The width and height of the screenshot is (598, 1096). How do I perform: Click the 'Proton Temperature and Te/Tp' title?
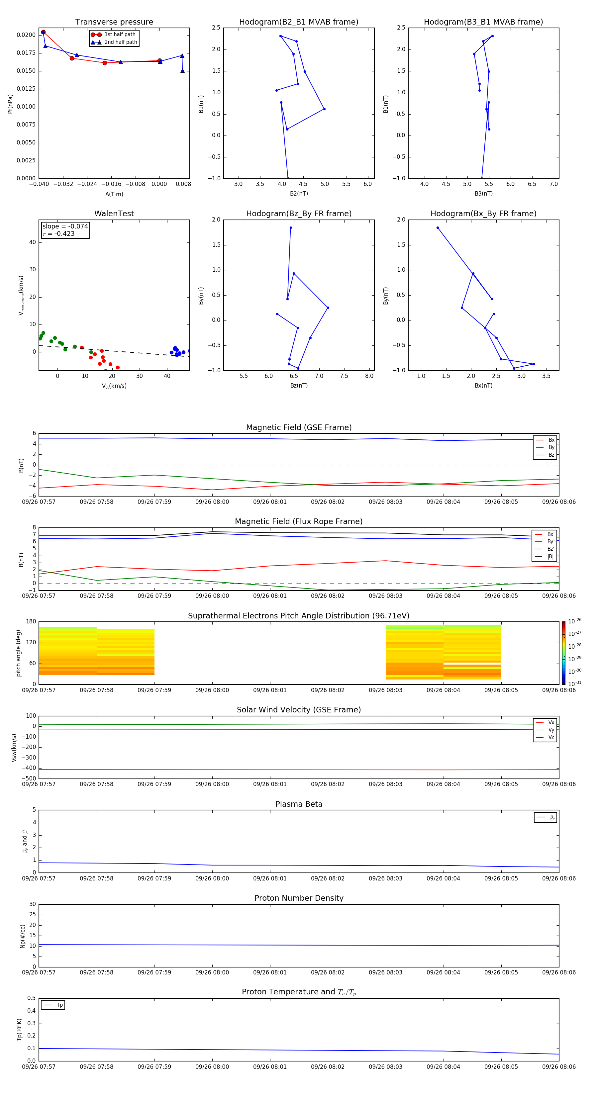[x=299, y=992]
